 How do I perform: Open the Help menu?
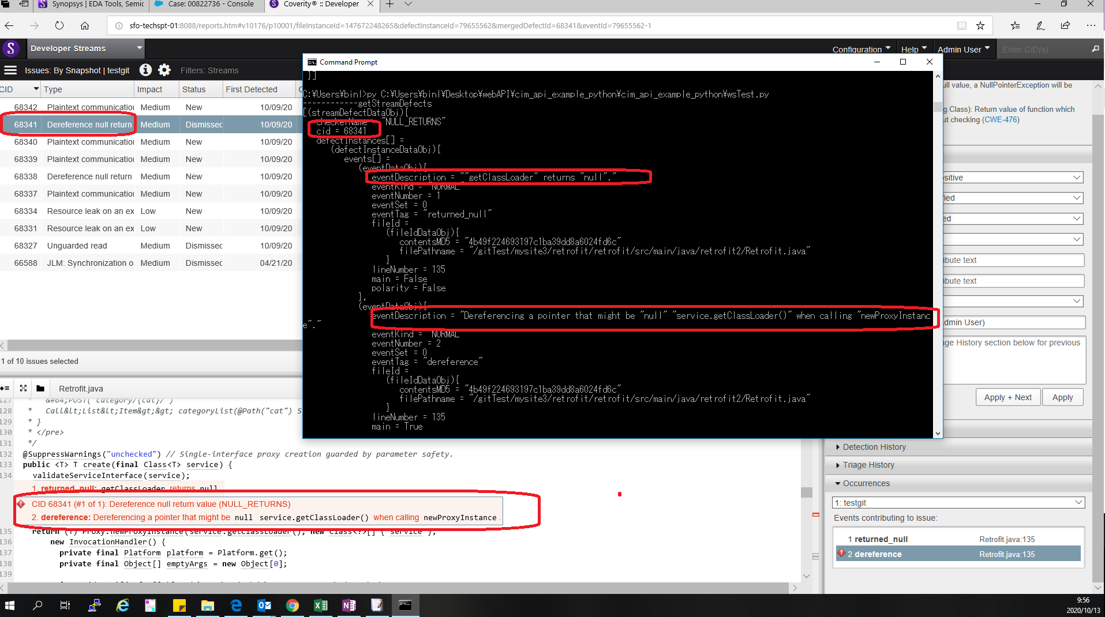[914, 49]
